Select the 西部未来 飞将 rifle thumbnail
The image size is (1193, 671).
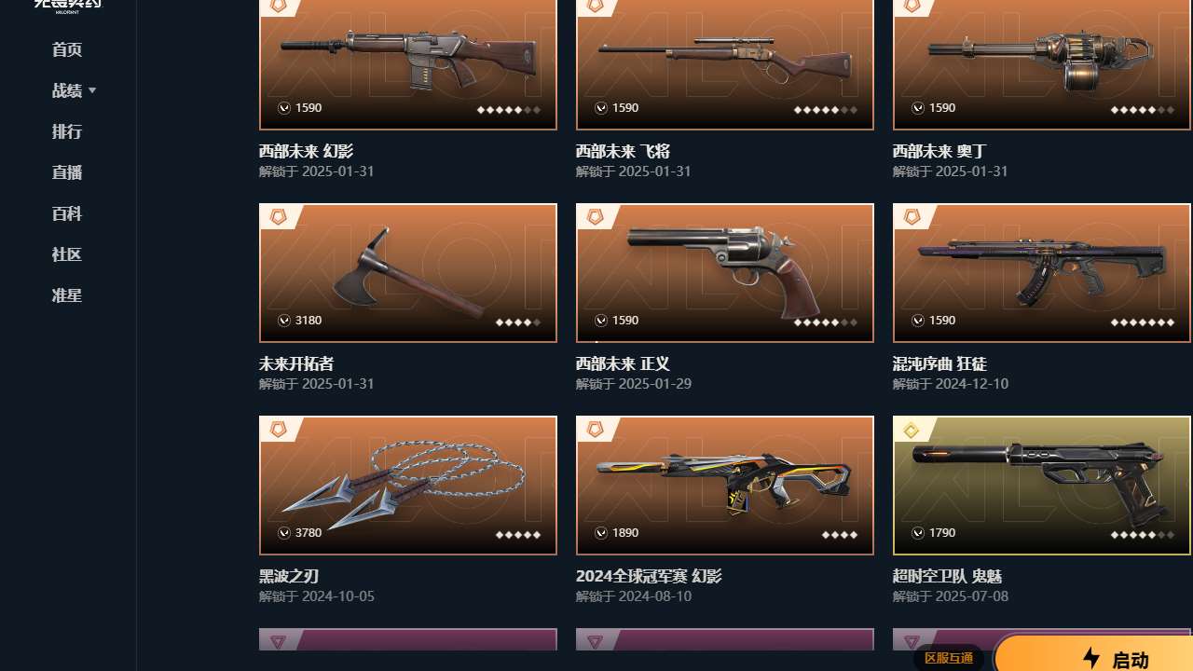coord(725,64)
